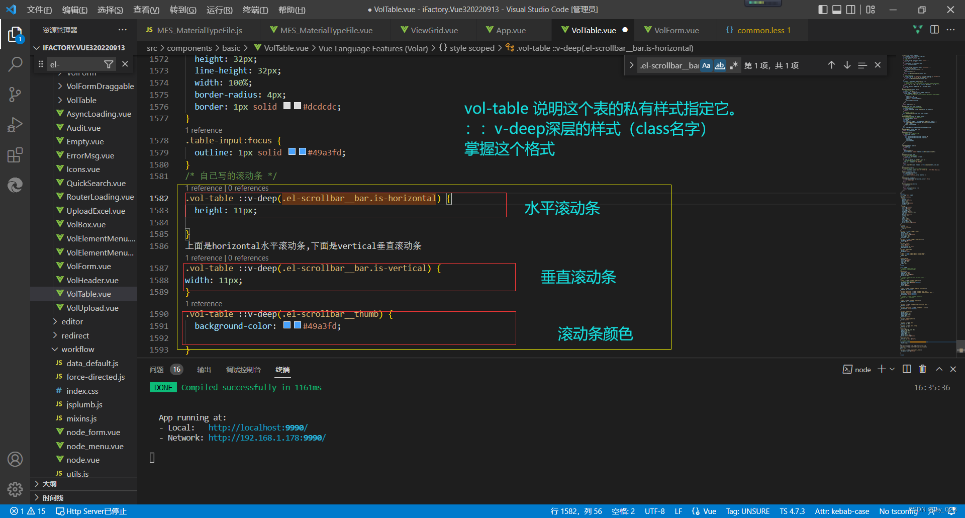
Task: Switch to 输出 output panel tab
Action: (204, 370)
